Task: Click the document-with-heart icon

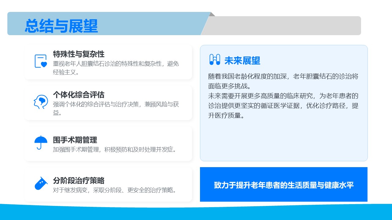Action: pos(41,61)
